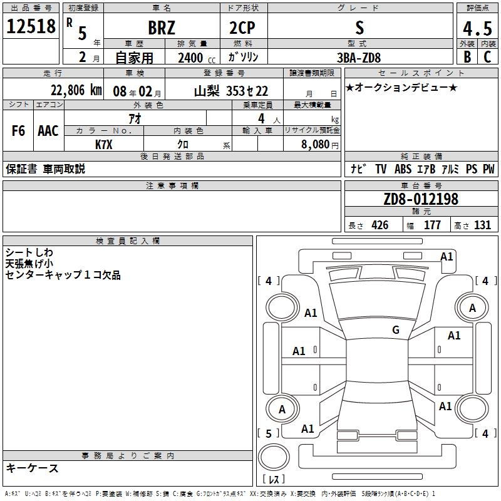
Task: Select the model code 3BA-ZD8
Action: tap(359, 58)
